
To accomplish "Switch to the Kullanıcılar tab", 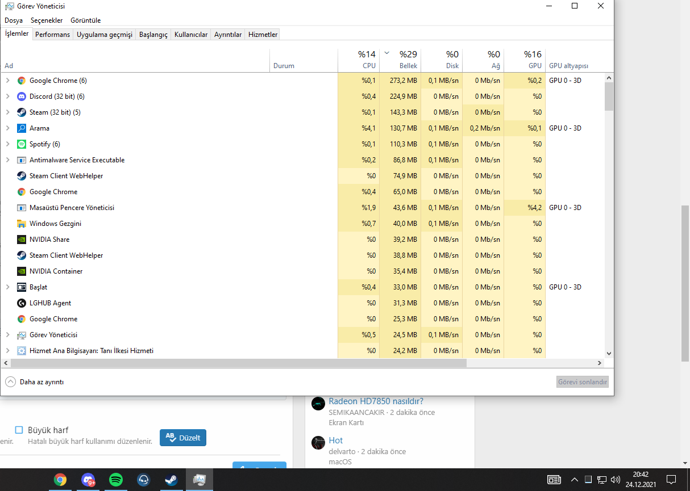I will 191,35.
